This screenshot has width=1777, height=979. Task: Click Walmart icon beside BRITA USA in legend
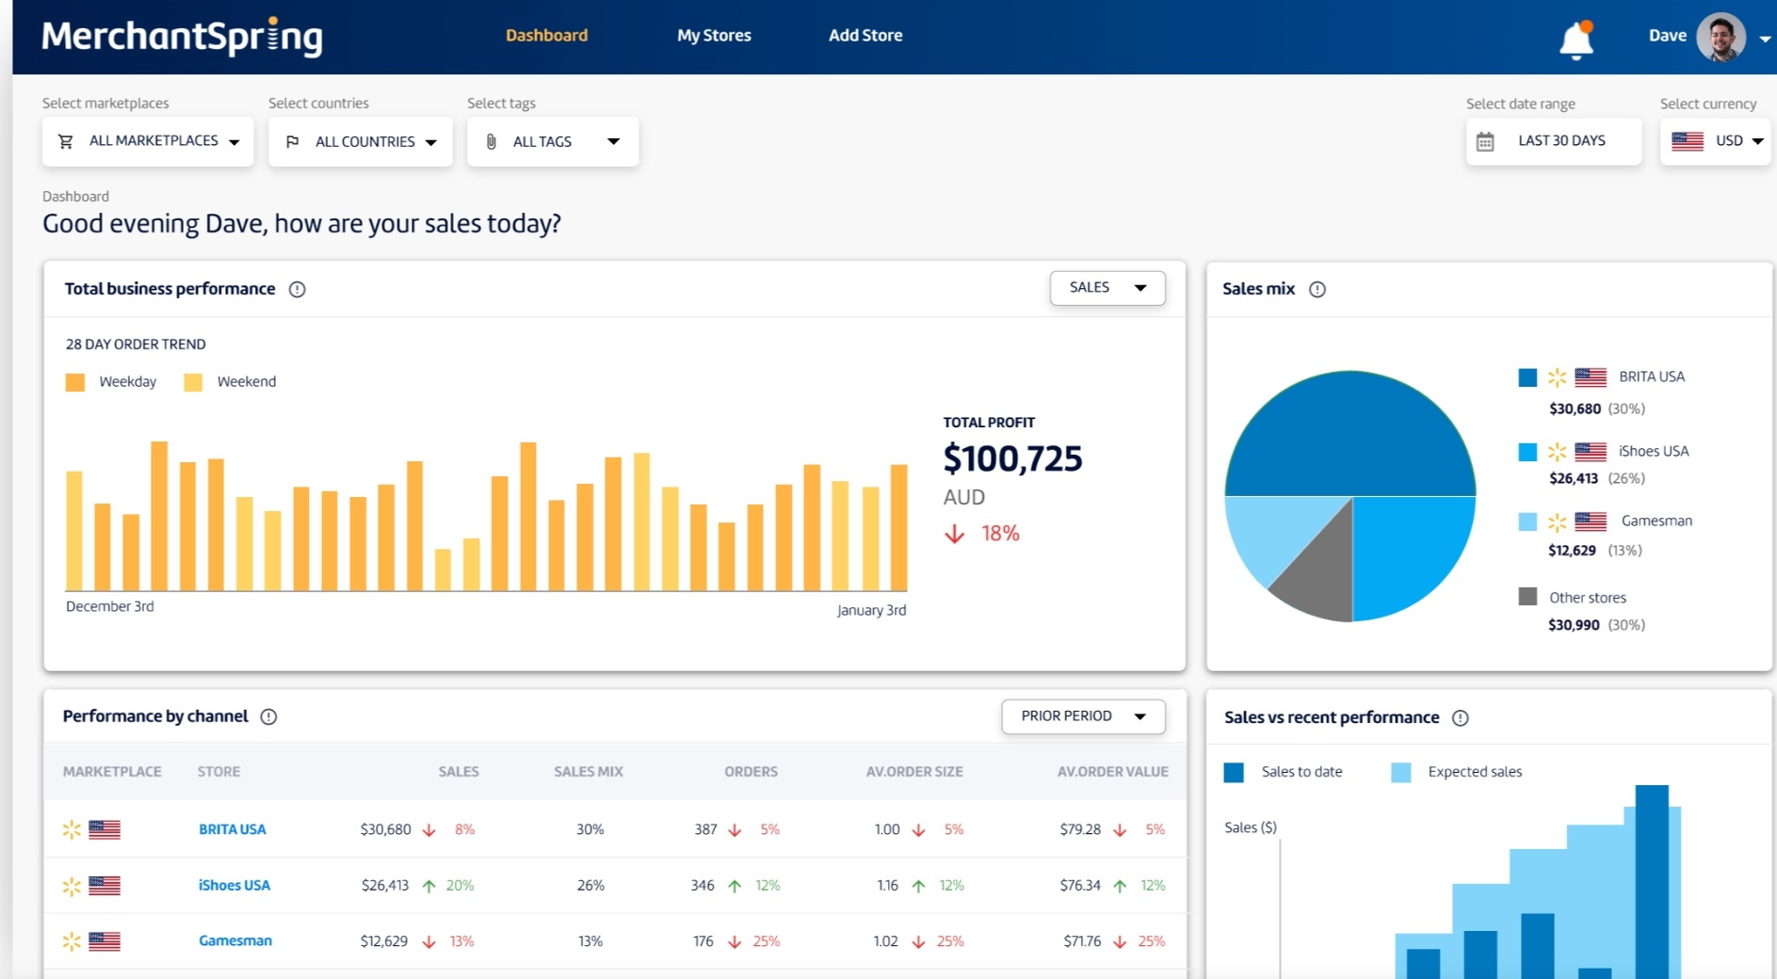click(x=1558, y=377)
